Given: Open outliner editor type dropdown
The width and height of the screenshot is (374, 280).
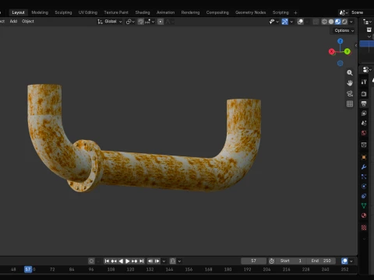Looking at the screenshot, I should coord(367,22).
